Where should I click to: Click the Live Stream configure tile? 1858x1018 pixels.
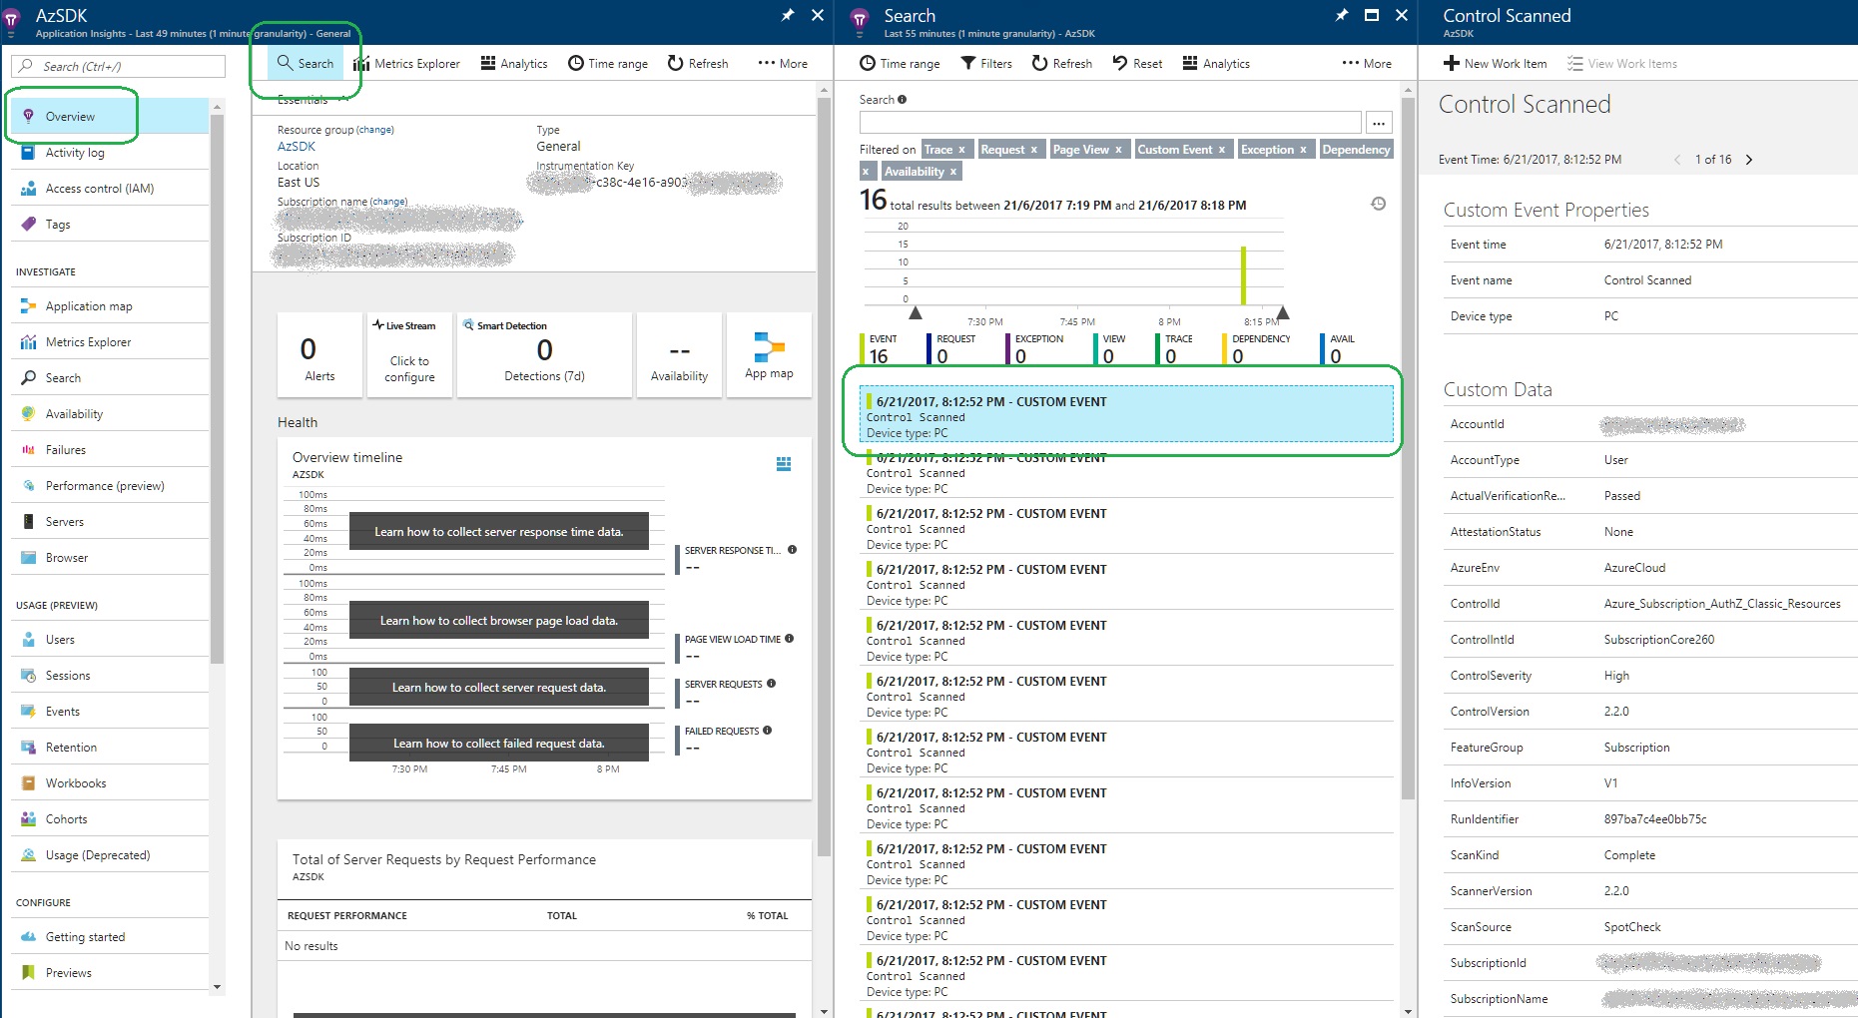point(409,355)
